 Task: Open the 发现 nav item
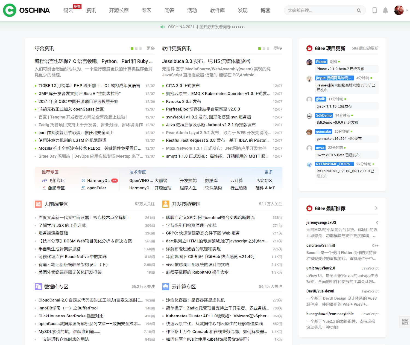coord(243,10)
